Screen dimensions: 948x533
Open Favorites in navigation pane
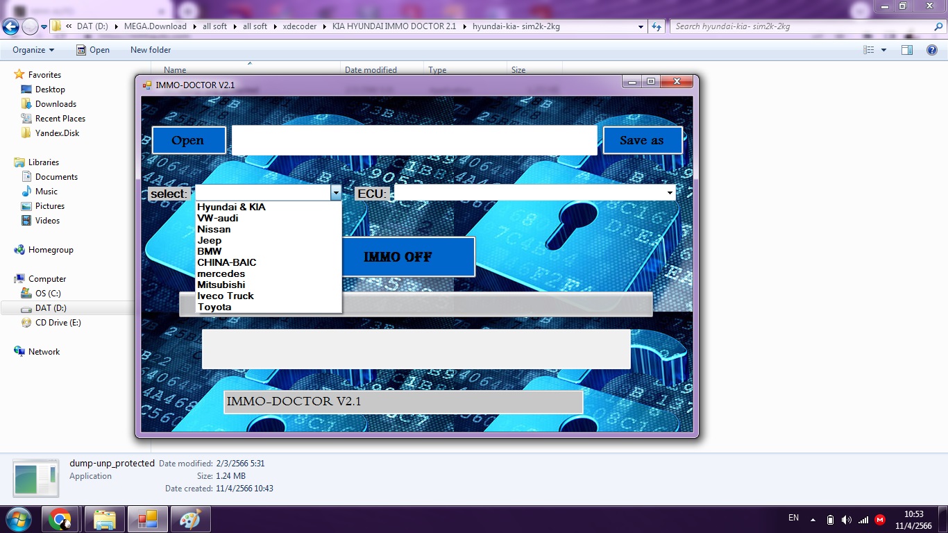[44, 75]
